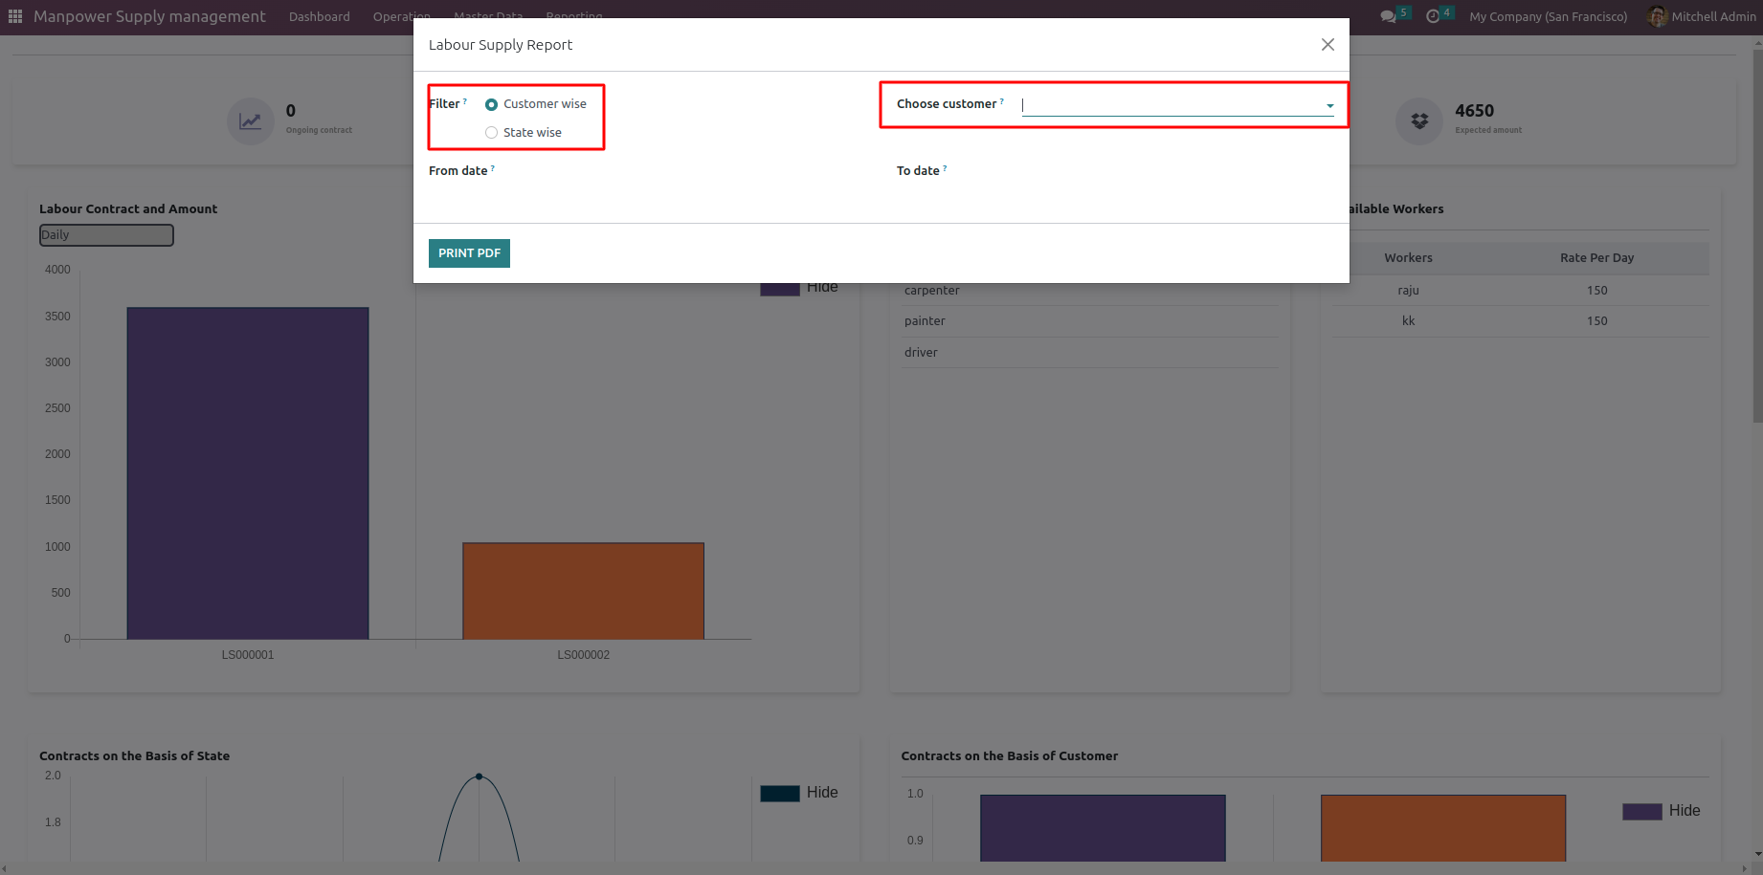Click the Choose customer help tooltip mark
The height and width of the screenshot is (875, 1763).
click(x=1002, y=100)
